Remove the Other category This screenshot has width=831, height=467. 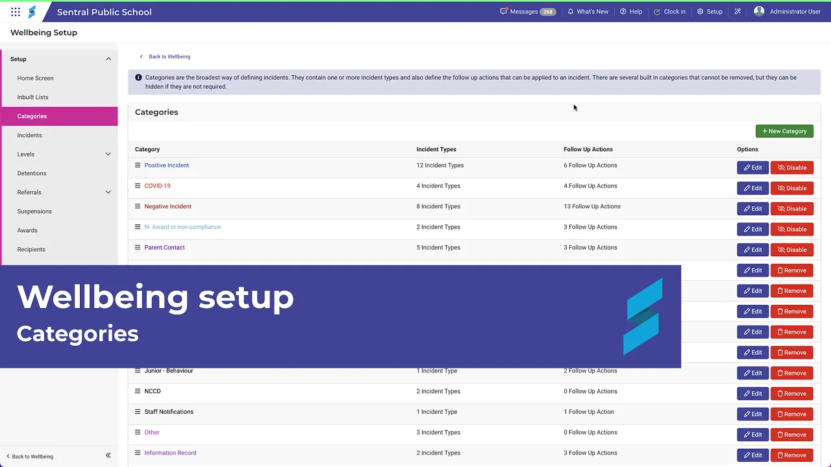(x=792, y=435)
